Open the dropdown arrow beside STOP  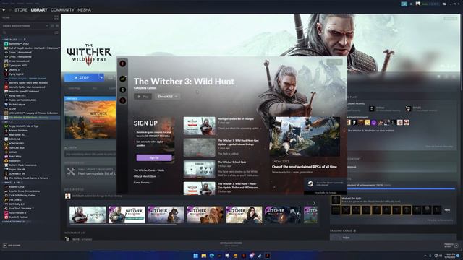[101, 77]
